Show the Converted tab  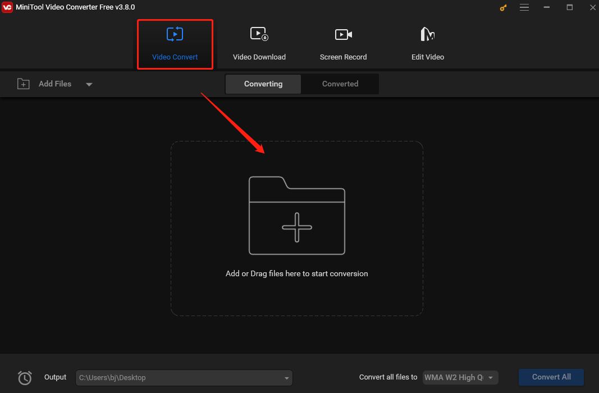pos(340,84)
